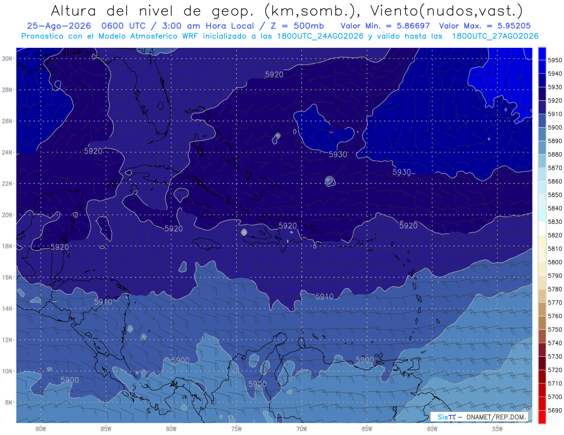Click the 80W longitude axis label

[171, 429]
